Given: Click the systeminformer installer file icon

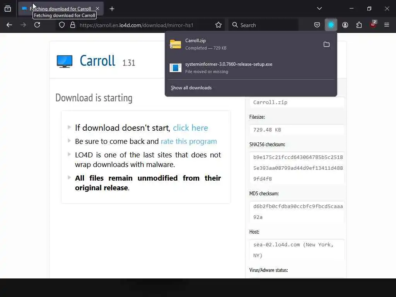Looking at the screenshot, I should 175,68.
